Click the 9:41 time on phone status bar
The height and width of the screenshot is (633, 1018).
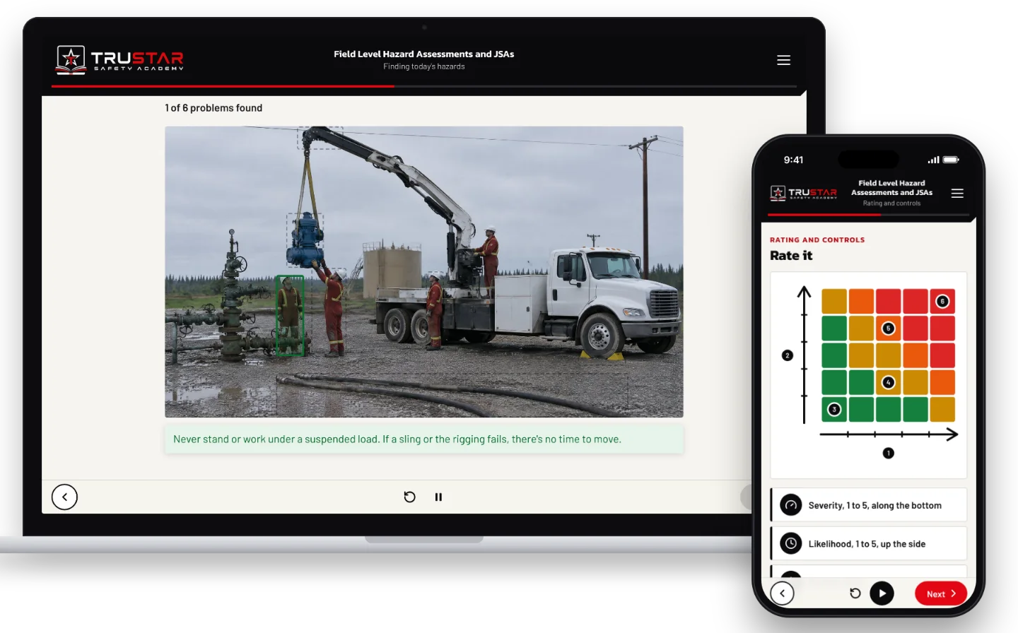click(x=793, y=160)
